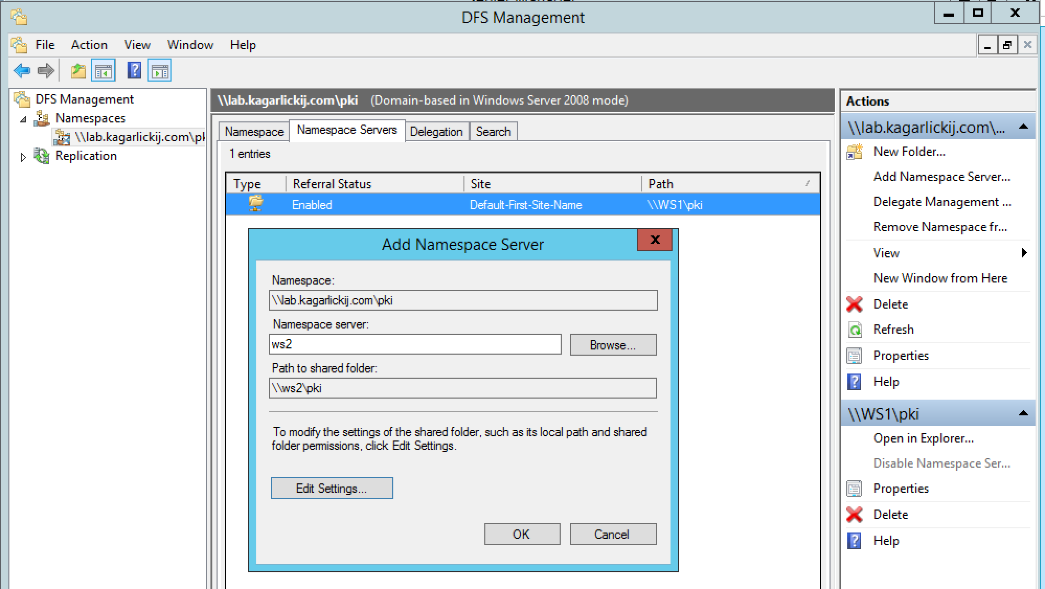1045x589 pixels.
Task: Click the Edit Settings... button
Action: point(332,488)
